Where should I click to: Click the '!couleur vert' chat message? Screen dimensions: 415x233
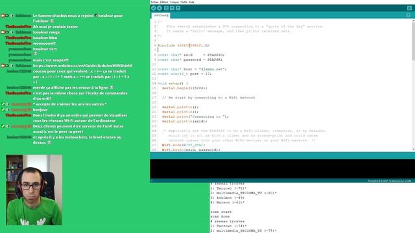click(45, 49)
